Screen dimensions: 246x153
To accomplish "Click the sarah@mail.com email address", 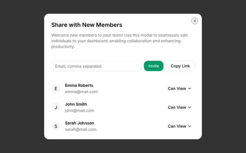I will pyautogui.click(x=81, y=129).
